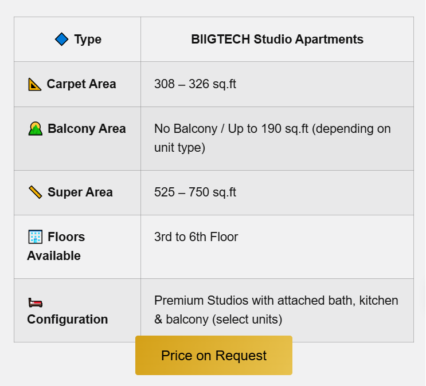Click the Premium Studios description text
This screenshot has width=426, height=386.
276,310
